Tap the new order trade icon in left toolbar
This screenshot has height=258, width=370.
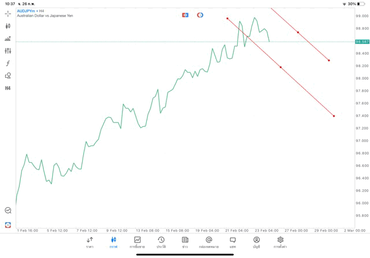8,39
